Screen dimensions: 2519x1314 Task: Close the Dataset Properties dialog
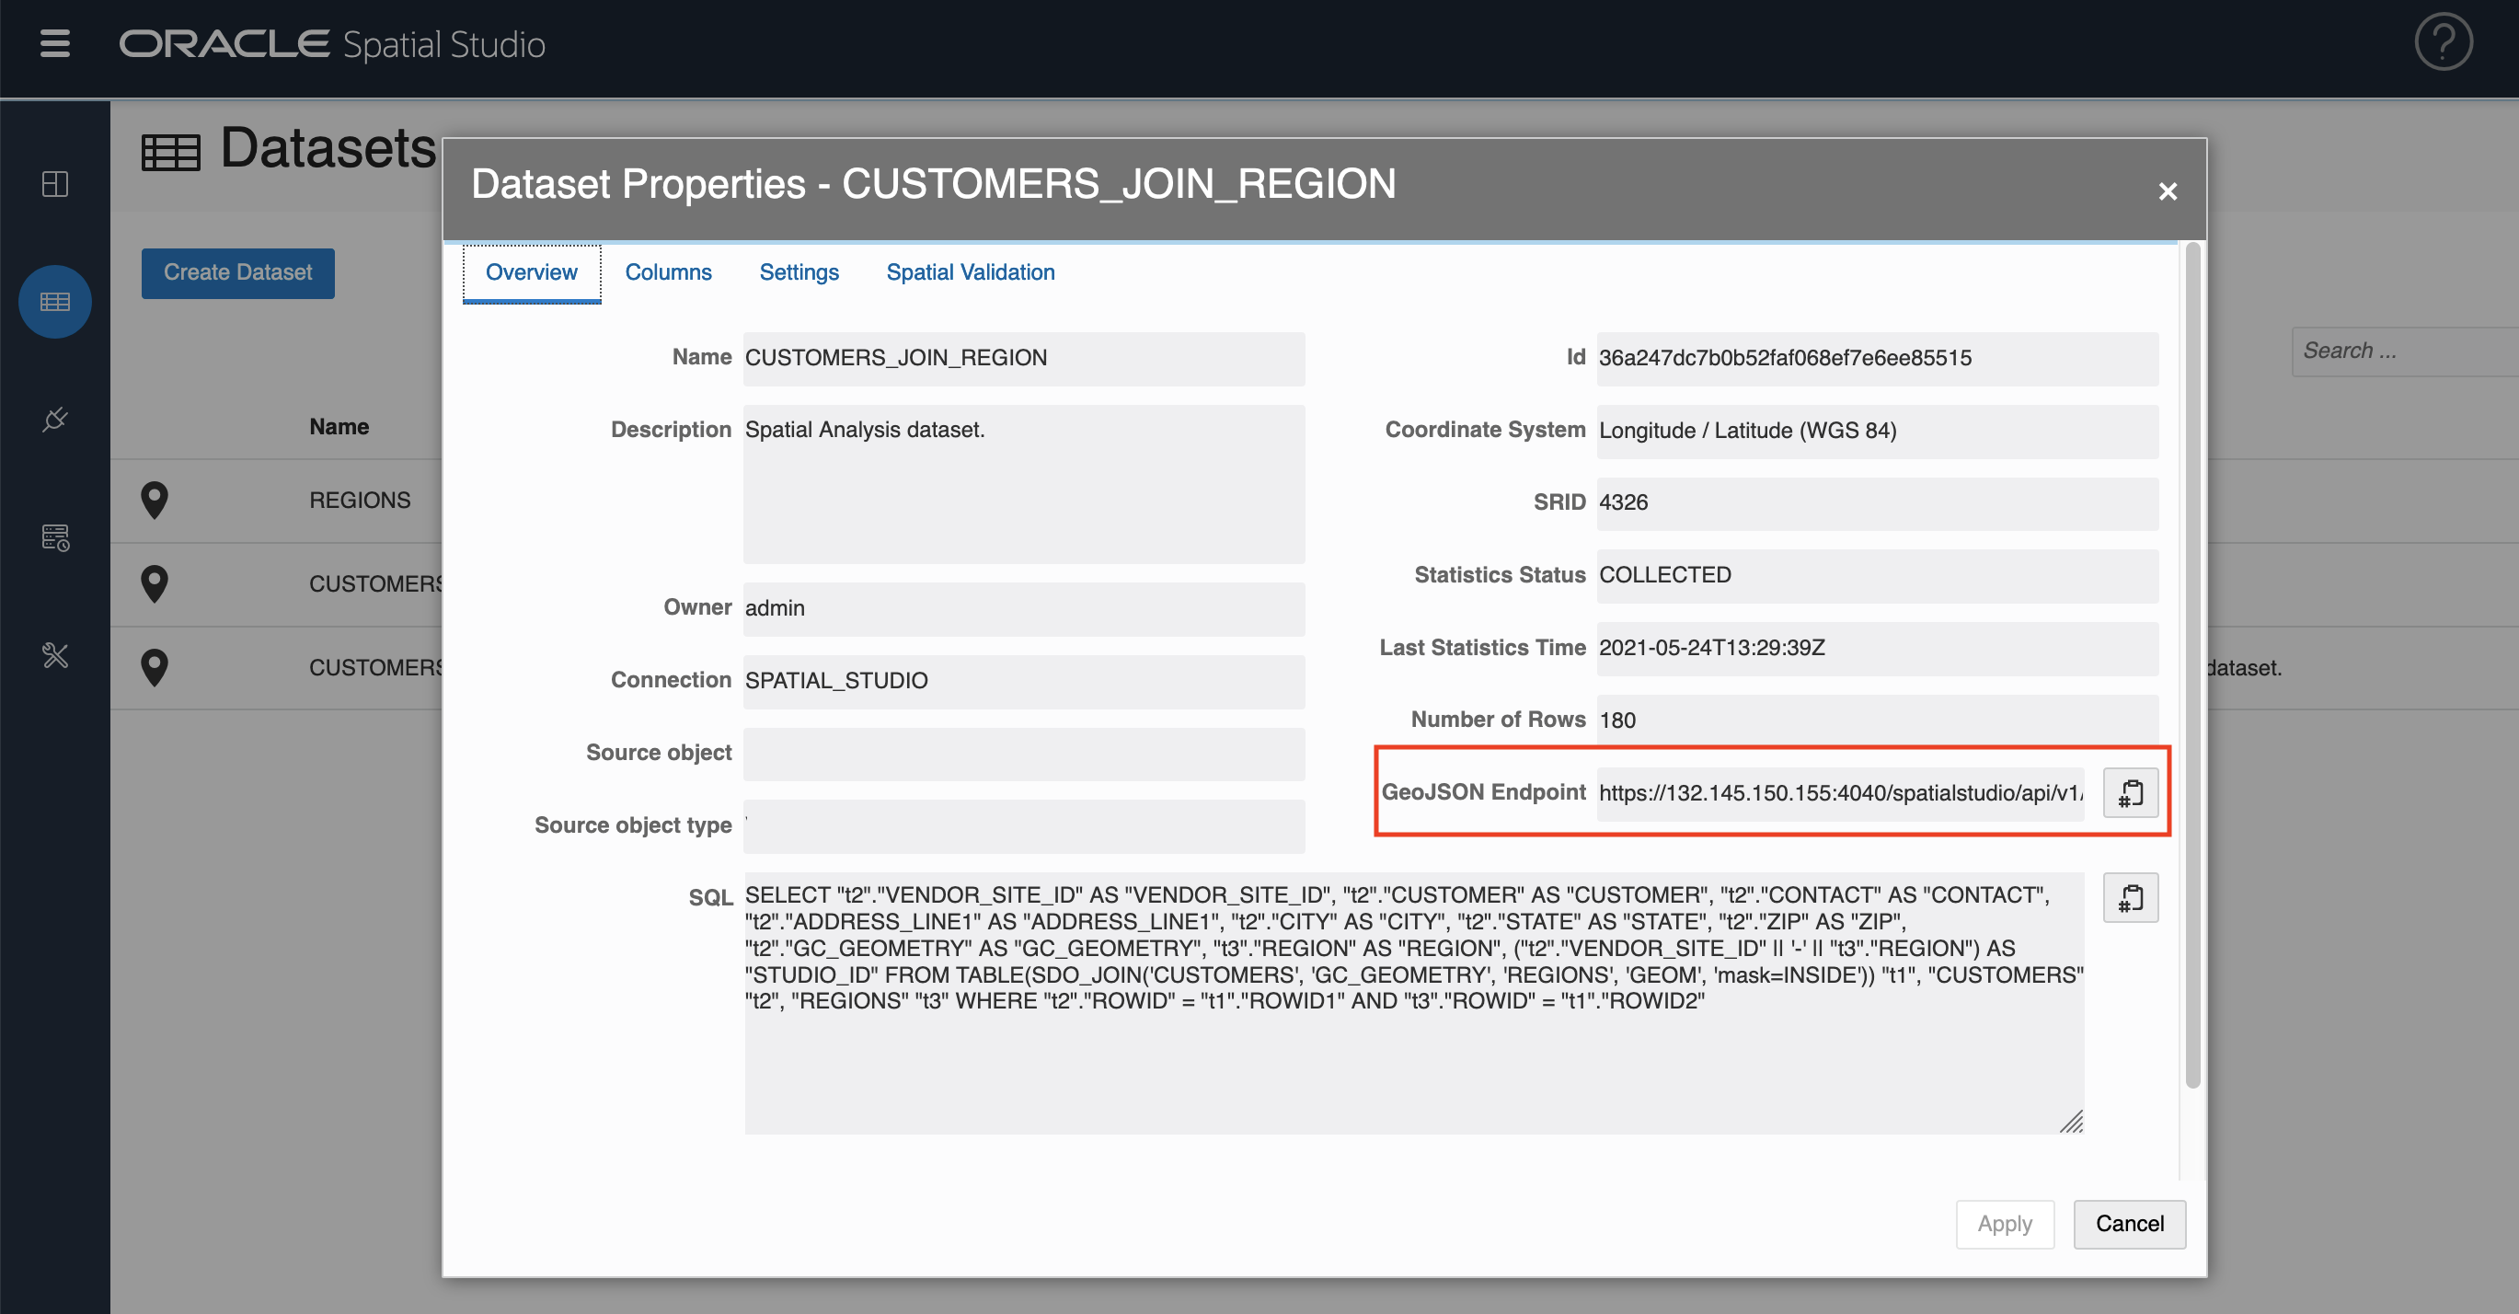click(2167, 190)
